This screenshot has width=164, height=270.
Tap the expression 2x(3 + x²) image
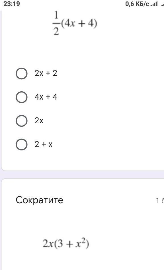point(66,243)
